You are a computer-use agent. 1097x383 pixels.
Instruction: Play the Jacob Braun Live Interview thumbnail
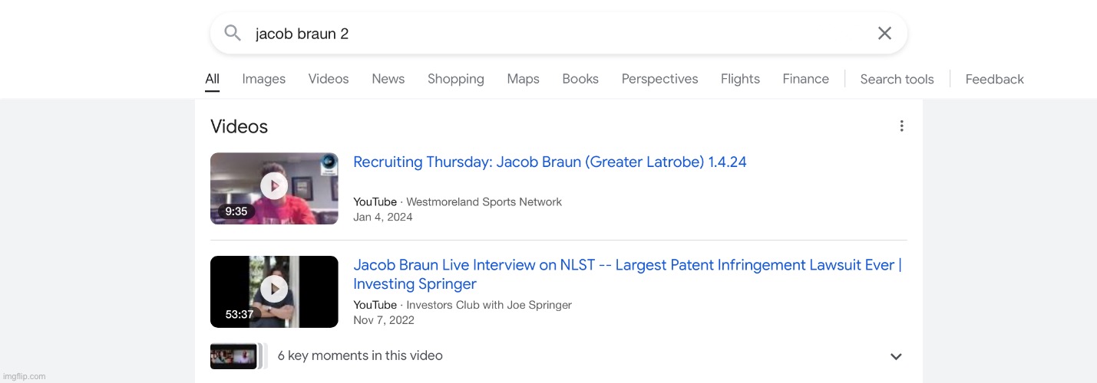274,291
